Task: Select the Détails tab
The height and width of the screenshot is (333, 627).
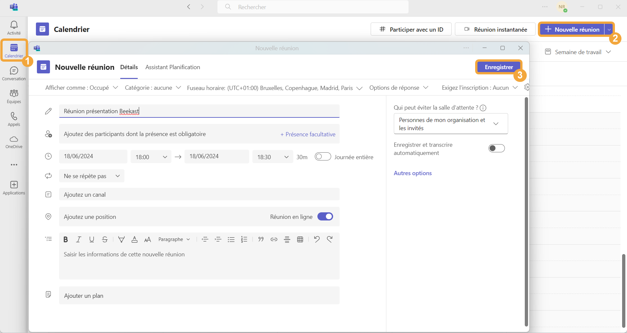Action: tap(129, 67)
